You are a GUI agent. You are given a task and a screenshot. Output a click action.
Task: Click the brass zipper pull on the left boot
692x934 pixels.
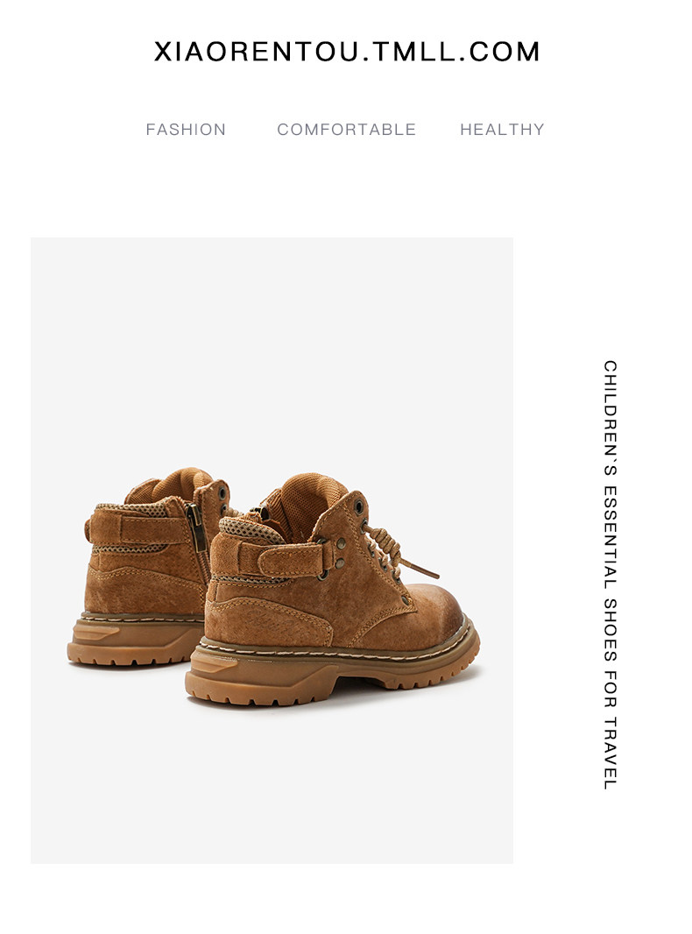[x=196, y=526]
